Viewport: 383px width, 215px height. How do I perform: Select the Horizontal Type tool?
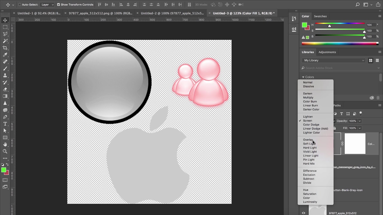pyautogui.click(x=5, y=124)
